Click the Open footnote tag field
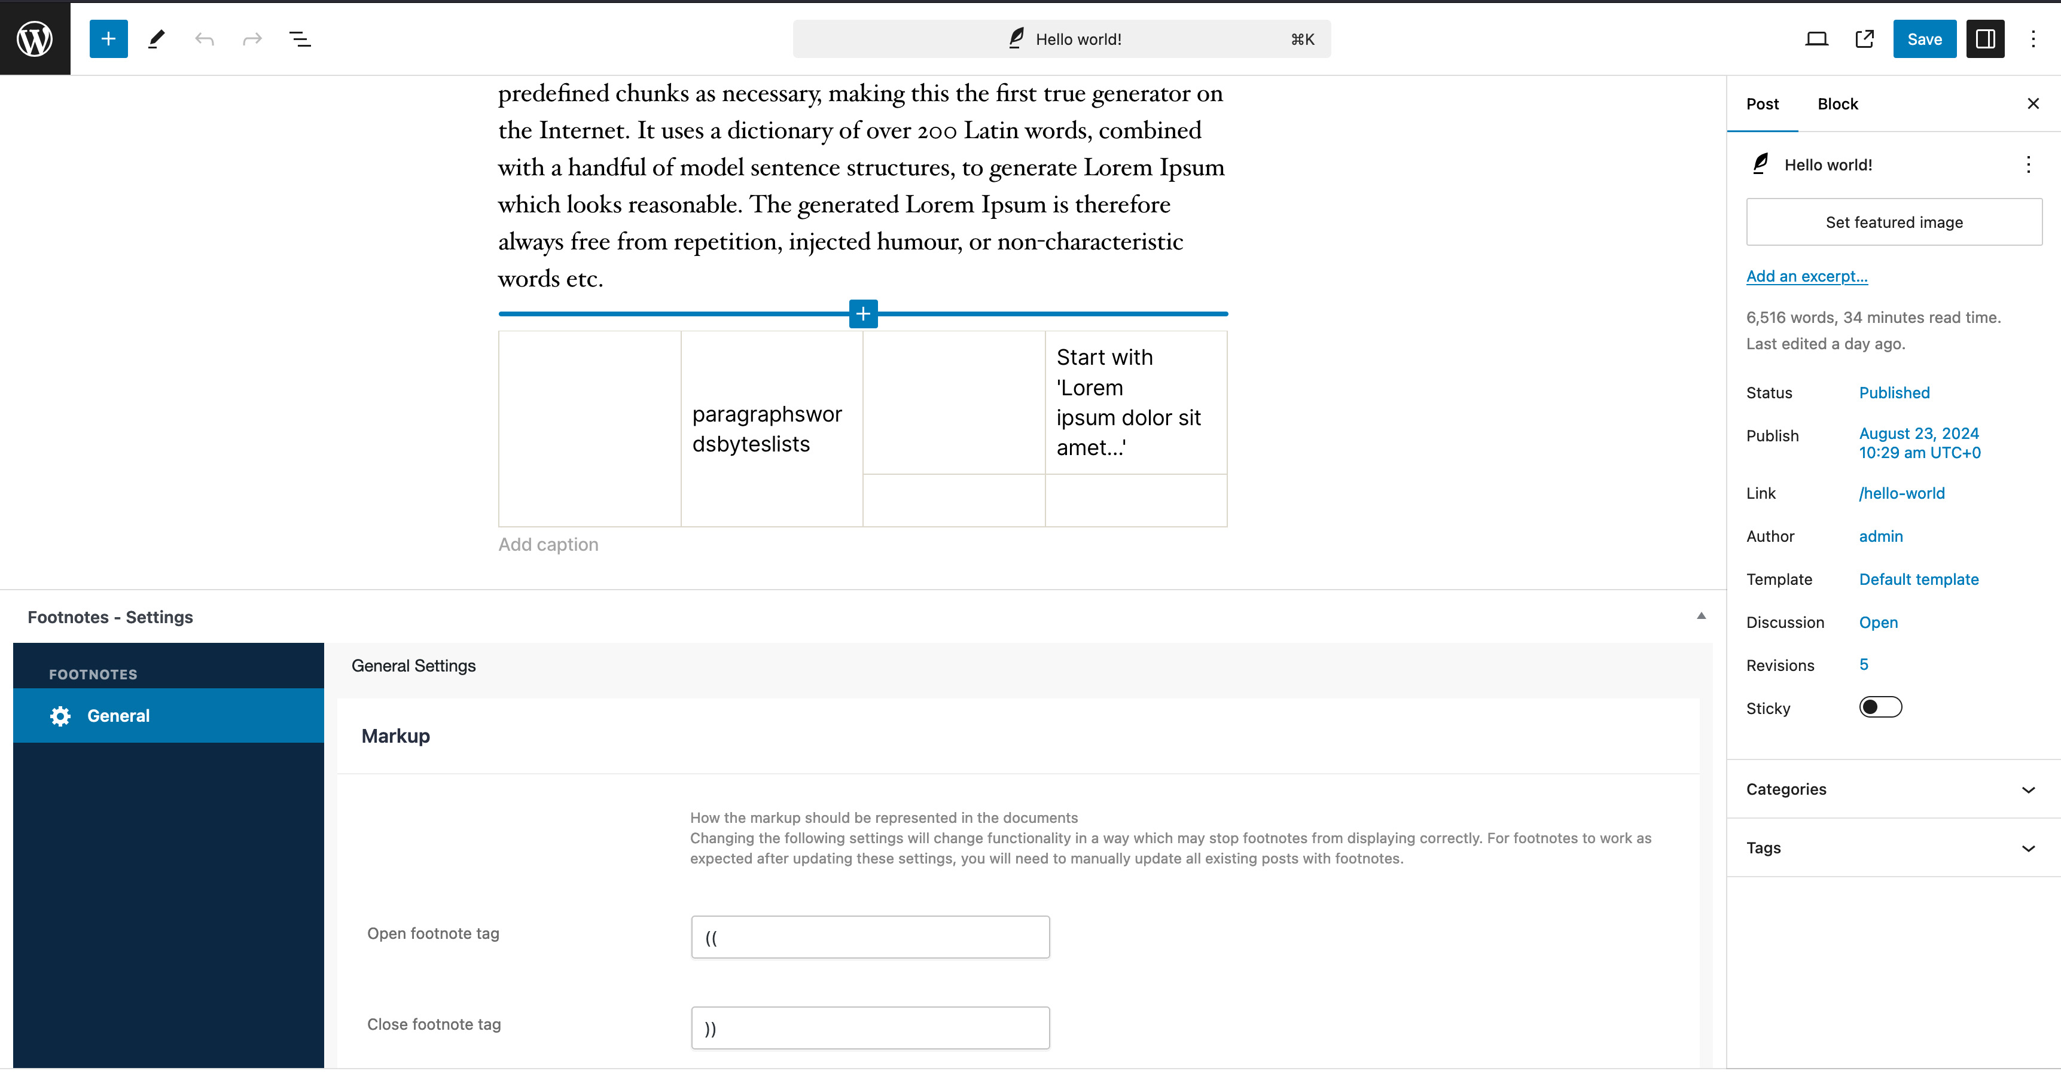Viewport: 2061px width, 1074px height. click(870, 937)
